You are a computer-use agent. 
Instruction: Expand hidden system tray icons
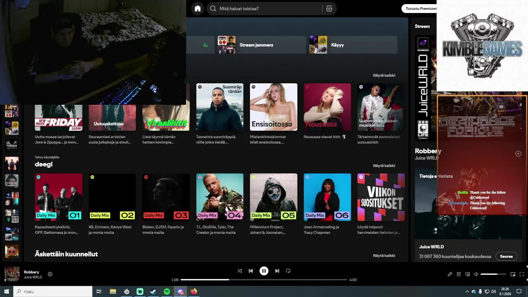tap(467, 292)
